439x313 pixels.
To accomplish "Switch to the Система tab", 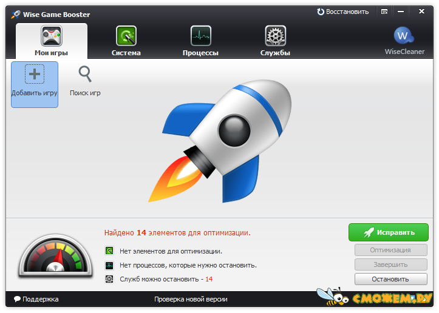I will [126, 41].
